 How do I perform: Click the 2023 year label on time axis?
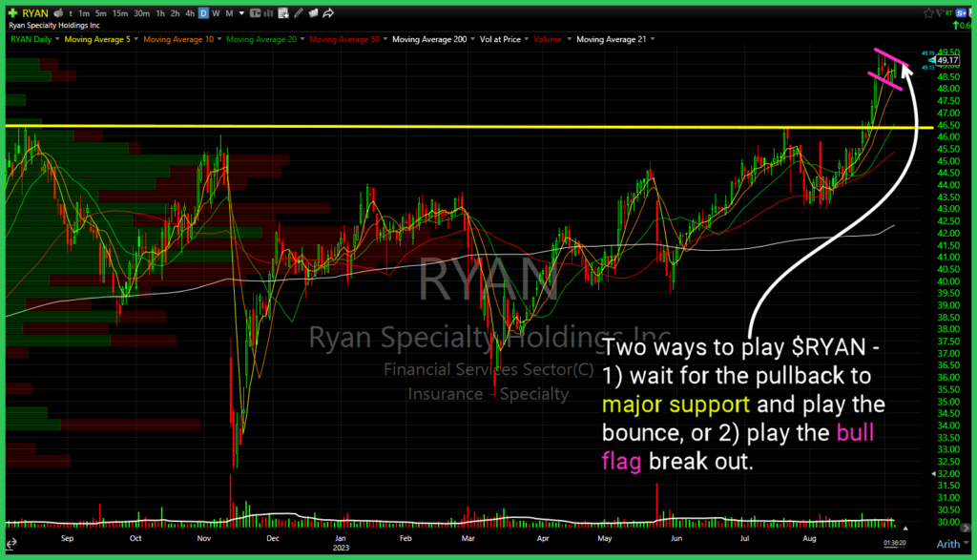341,548
